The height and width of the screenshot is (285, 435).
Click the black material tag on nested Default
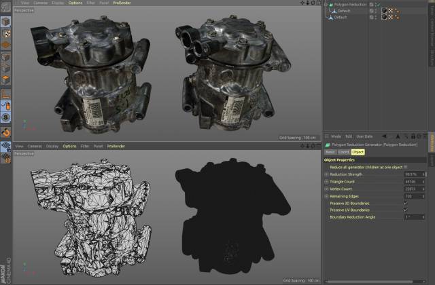tap(384, 11)
